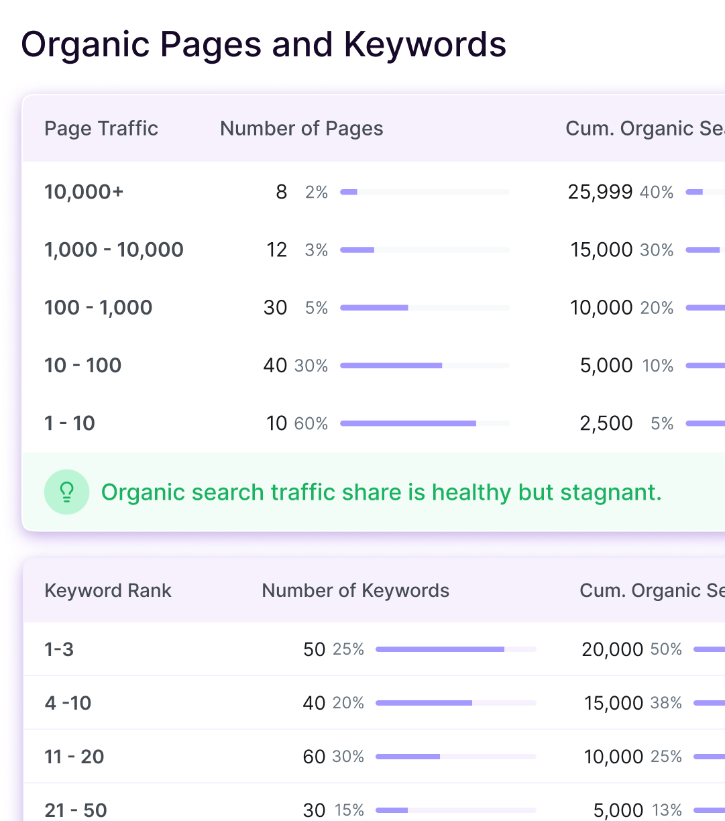Click the progress bar for 60% pages
This screenshot has width=725, height=821.
(425, 423)
